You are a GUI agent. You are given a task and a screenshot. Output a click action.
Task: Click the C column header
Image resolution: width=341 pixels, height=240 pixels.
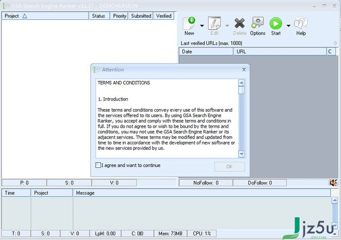[331, 52]
